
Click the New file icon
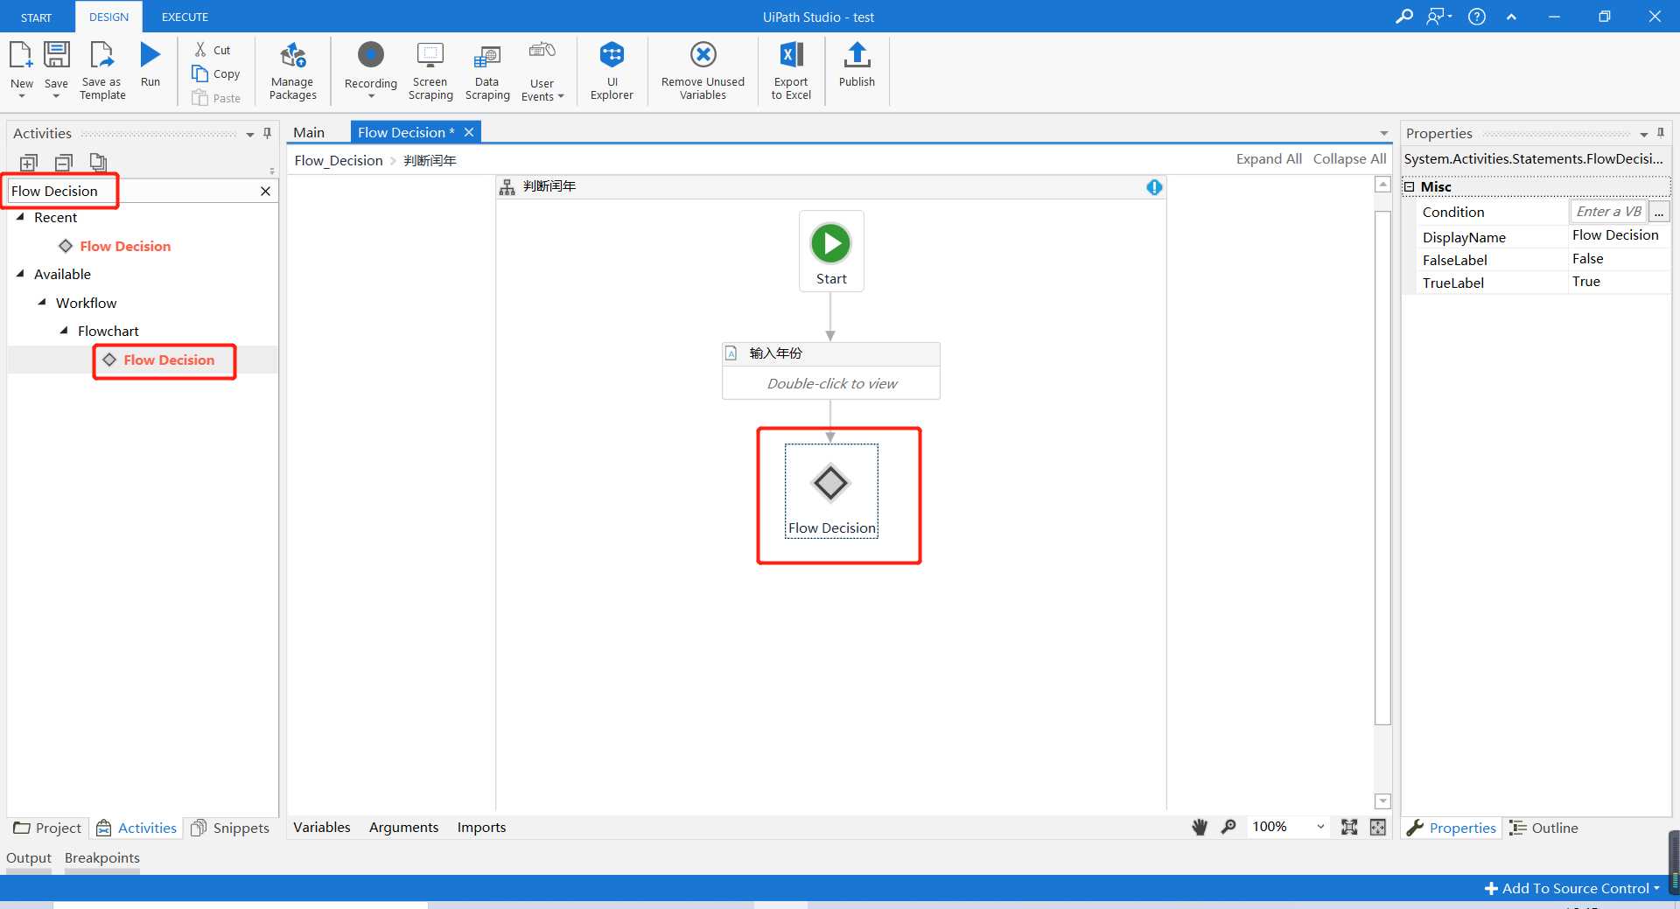coord(21,55)
